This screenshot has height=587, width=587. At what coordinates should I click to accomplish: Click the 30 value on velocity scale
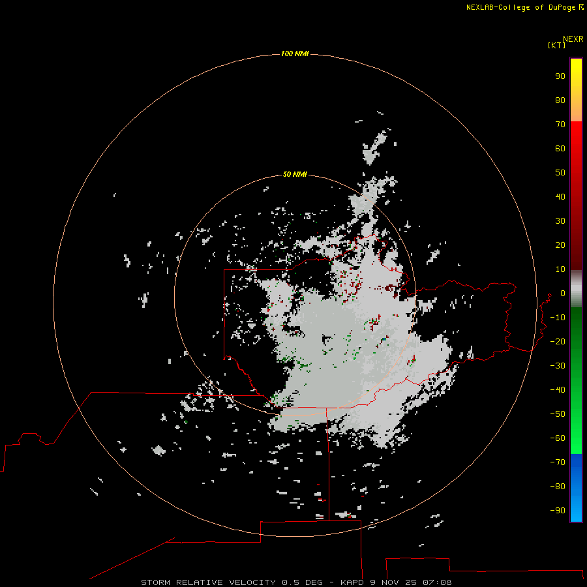(x=560, y=221)
